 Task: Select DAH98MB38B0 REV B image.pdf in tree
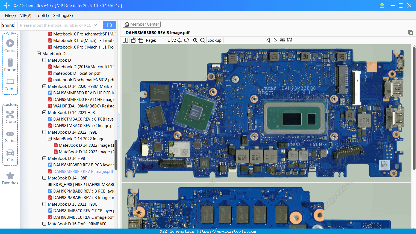pyautogui.click(x=83, y=172)
